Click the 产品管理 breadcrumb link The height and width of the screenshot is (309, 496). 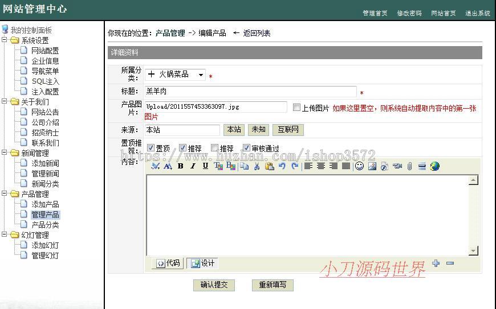click(170, 33)
